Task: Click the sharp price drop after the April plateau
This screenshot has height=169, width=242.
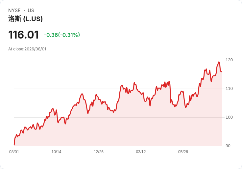Action: (x=170, y=93)
